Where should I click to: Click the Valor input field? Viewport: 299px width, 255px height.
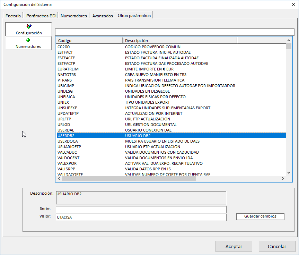click(141, 217)
